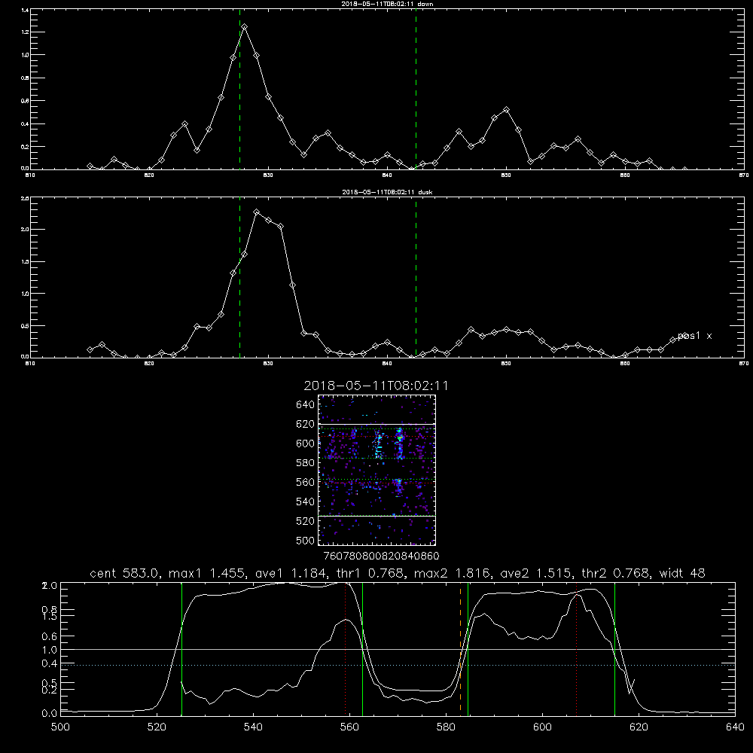The image size is (753, 753).
Task: Click the '0.6' y-axis label of bottom plot
Action: coord(49,637)
